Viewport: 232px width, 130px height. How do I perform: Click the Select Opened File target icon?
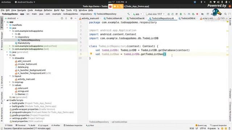point(62,18)
